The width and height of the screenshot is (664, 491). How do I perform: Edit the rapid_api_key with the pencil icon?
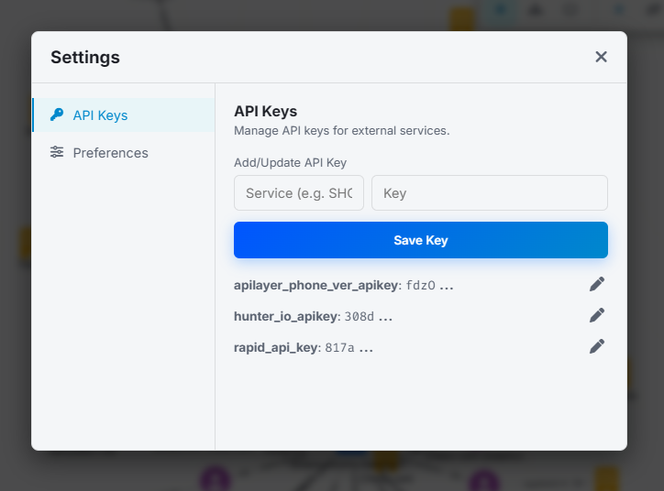point(597,347)
